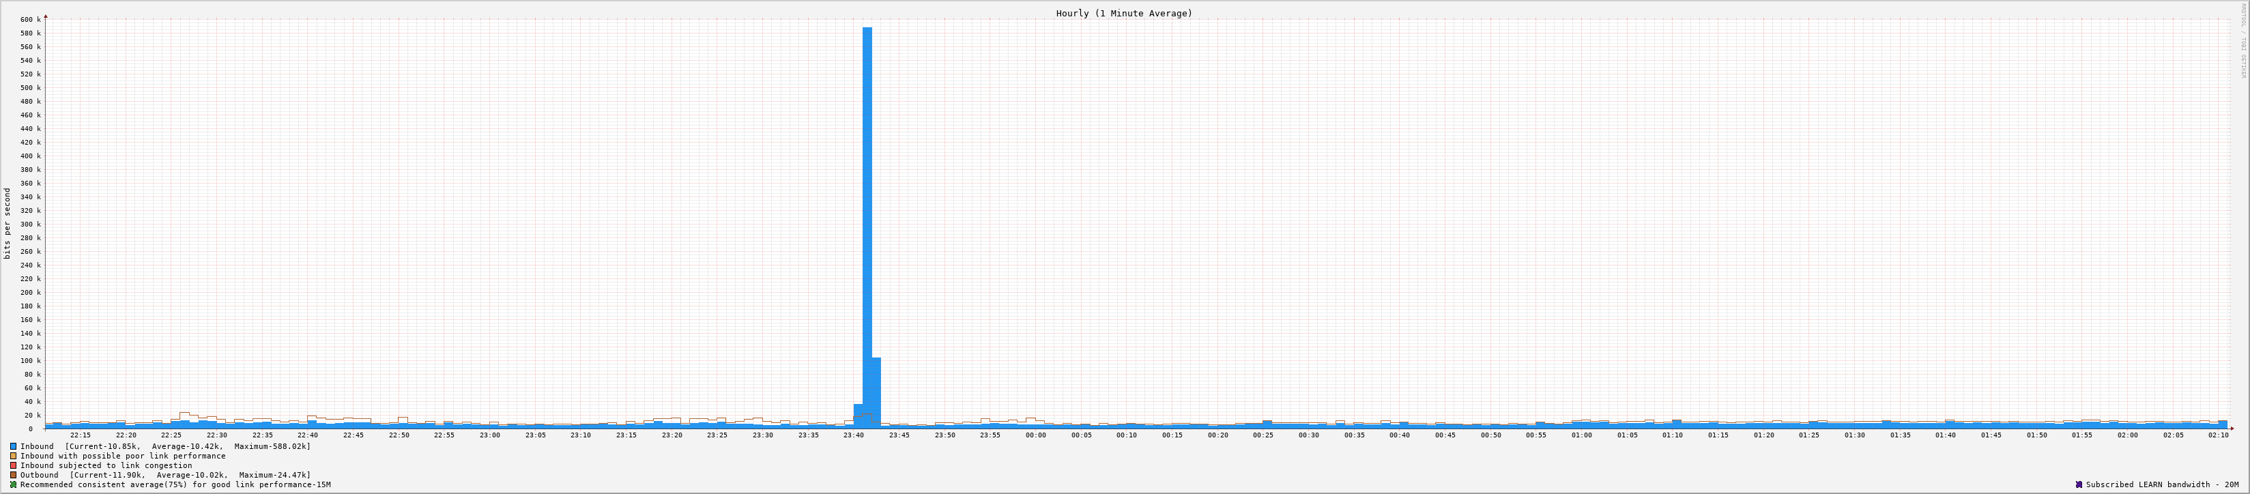
Task: Click the 00:00 time axis label
Action: 1035,435
